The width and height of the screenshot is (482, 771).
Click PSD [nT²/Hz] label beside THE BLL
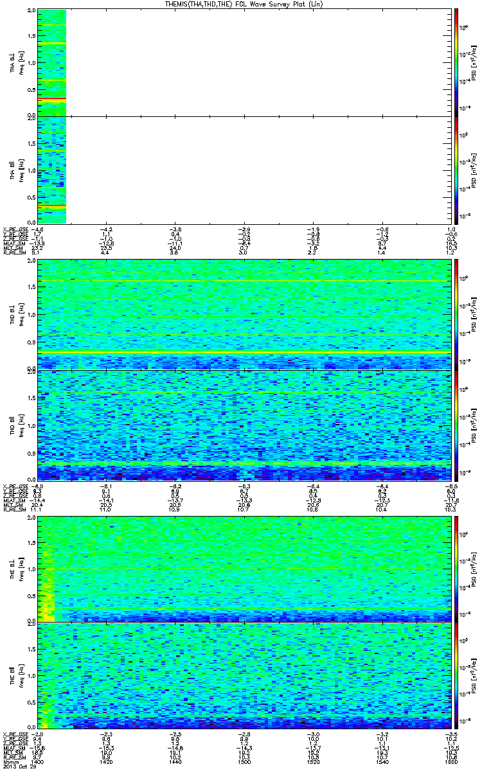click(474, 569)
